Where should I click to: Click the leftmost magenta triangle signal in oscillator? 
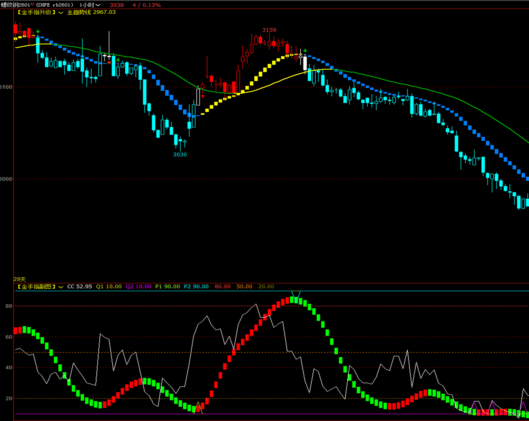tap(474, 406)
